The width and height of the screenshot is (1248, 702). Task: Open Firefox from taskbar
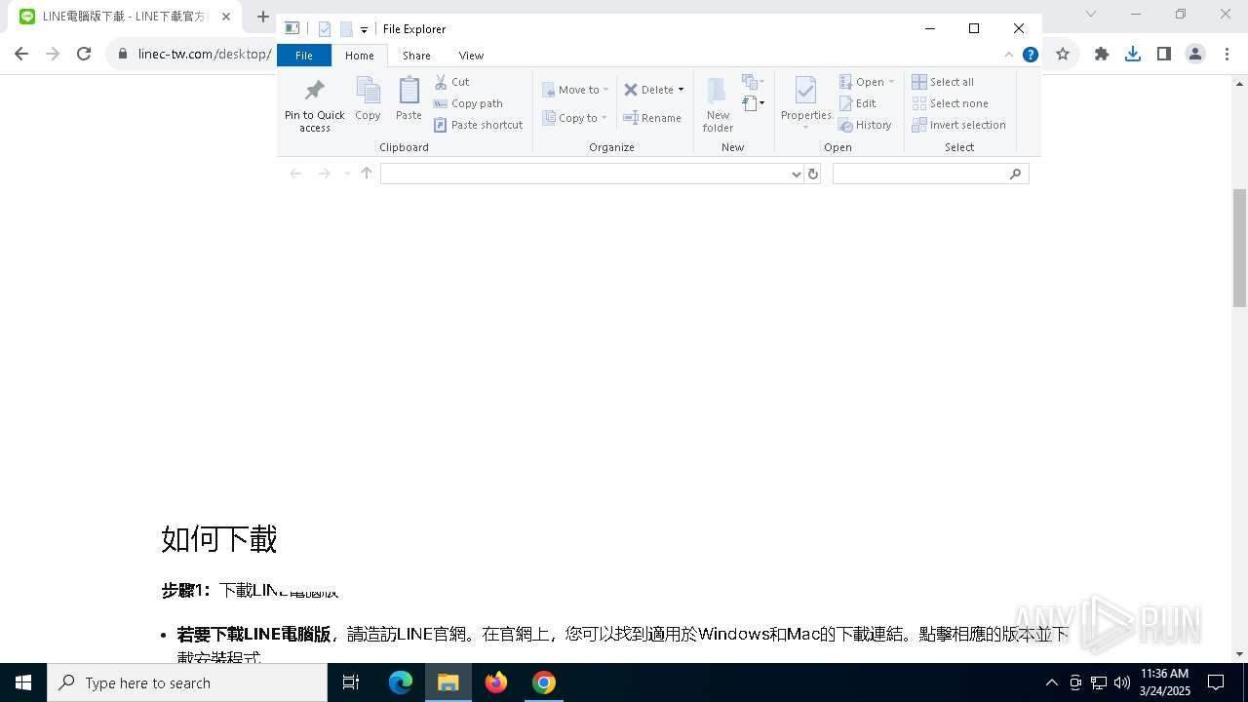(x=496, y=682)
